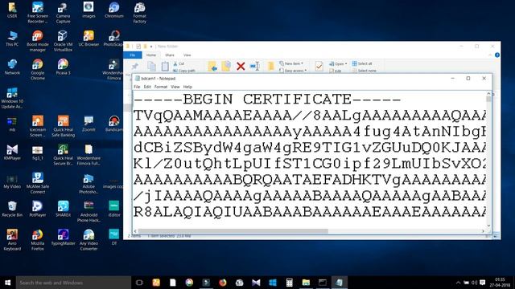Open the Action Center notification icon
515x289 pixels.
483,283
